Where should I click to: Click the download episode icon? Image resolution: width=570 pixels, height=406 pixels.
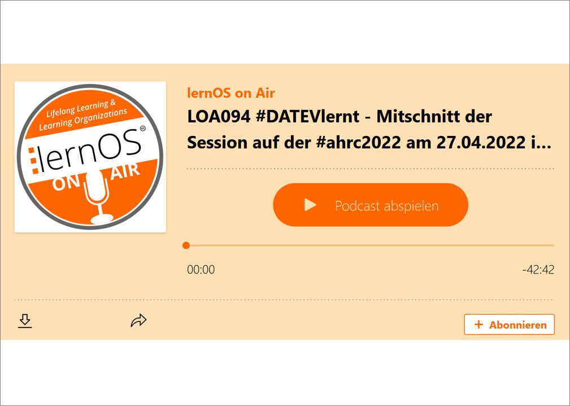25,321
